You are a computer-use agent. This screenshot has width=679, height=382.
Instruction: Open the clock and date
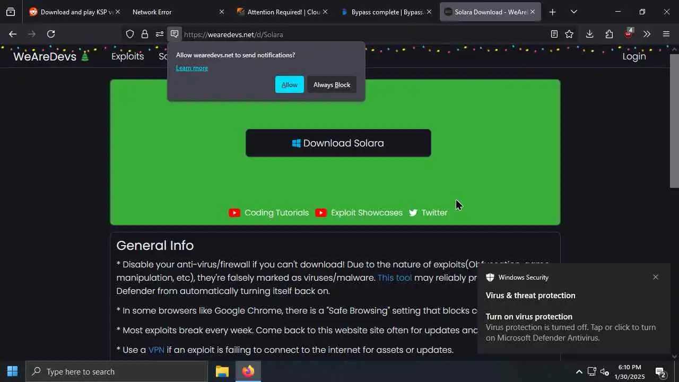point(630,371)
